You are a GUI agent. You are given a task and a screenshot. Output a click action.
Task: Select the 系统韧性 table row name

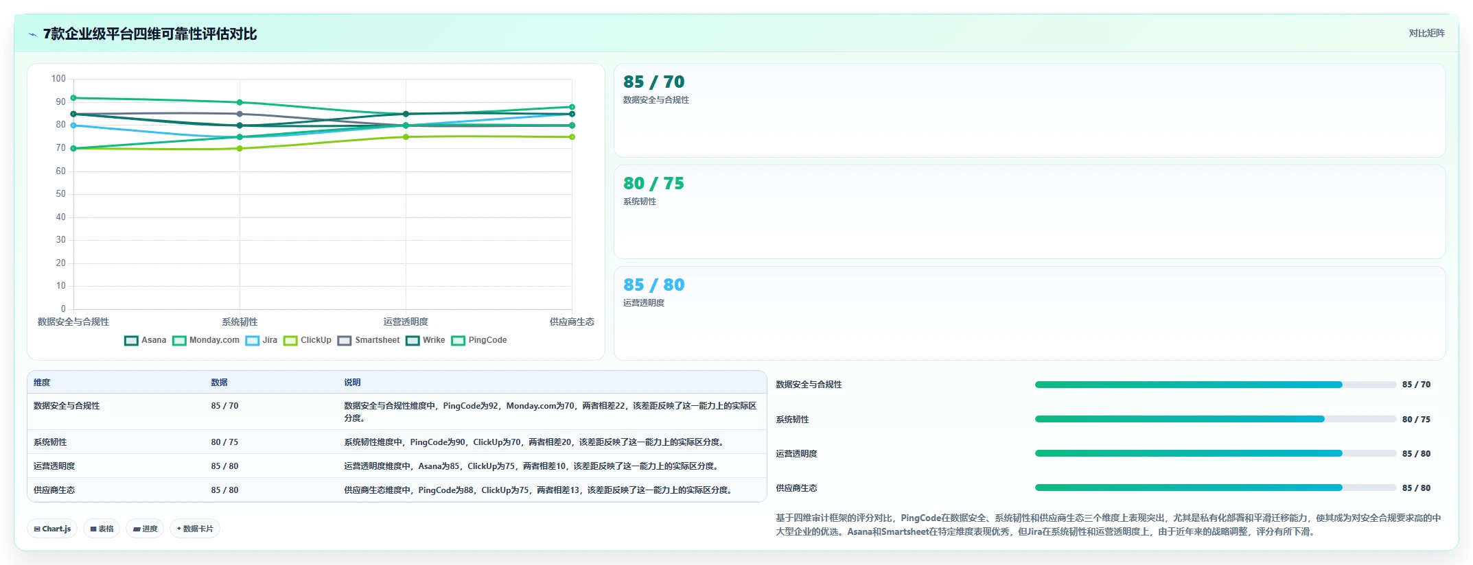point(50,442)
